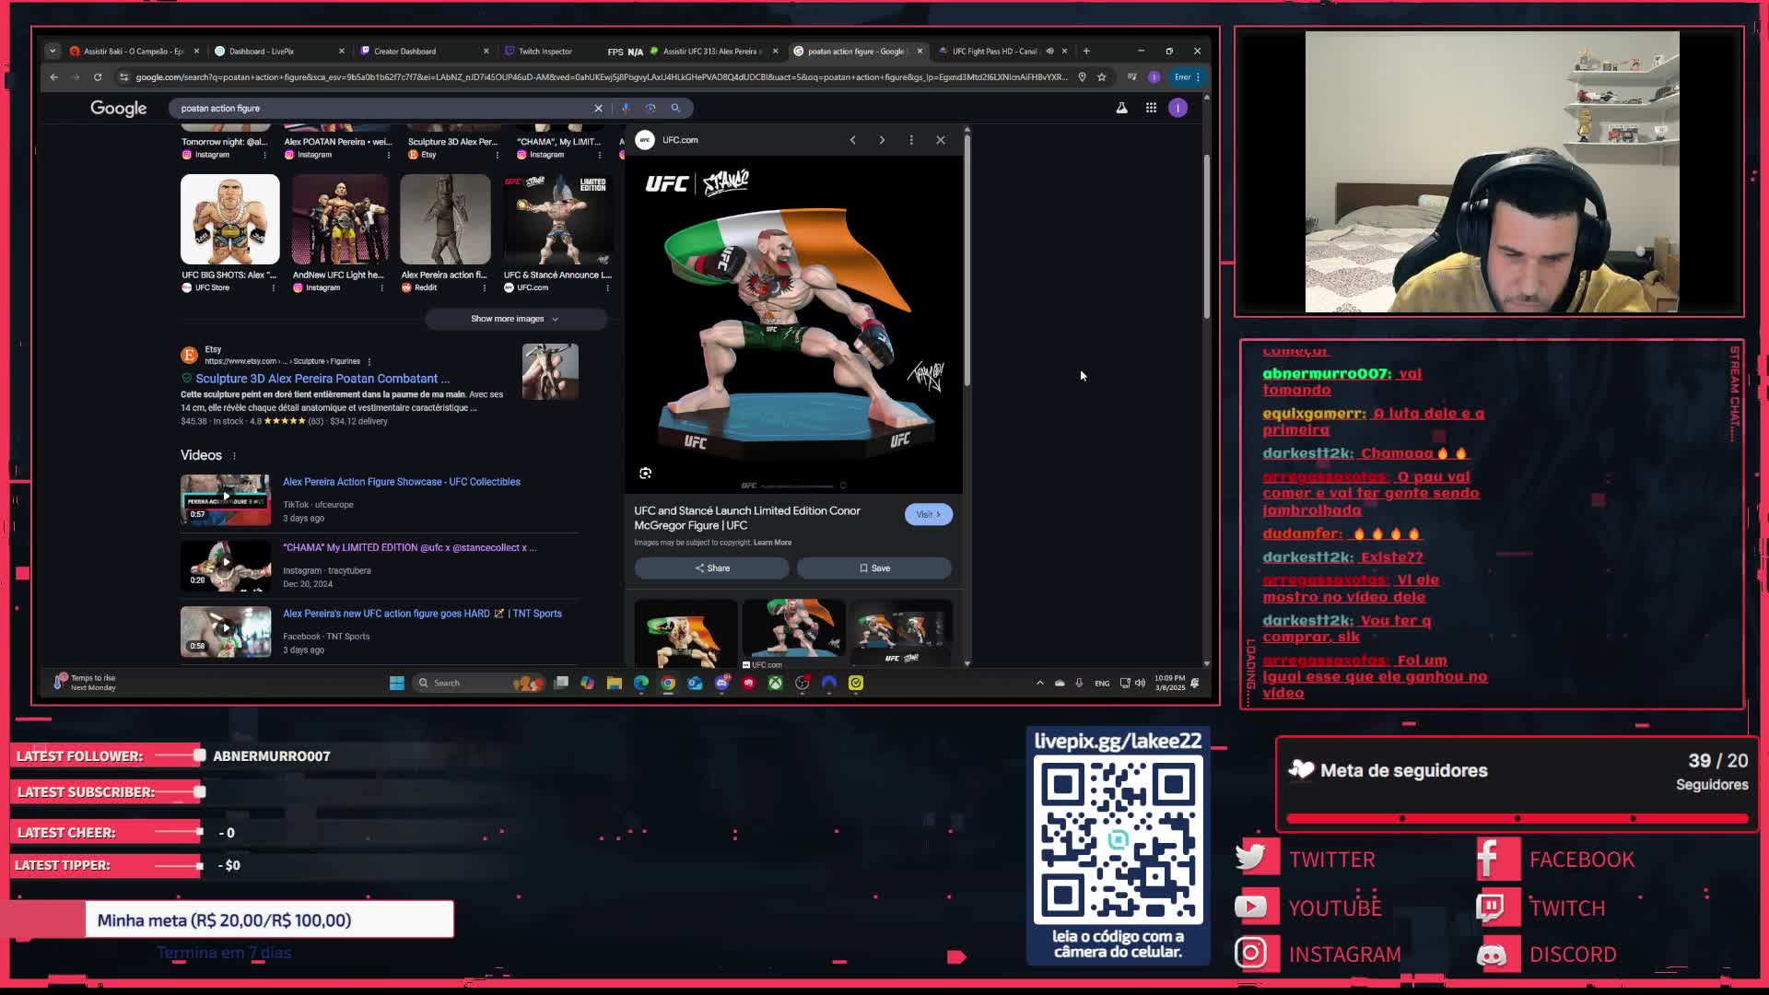1769x995 pixels.
Task: Open AndNew UFC Instagram result three-dot menu
Action: (x=381, y=287)
